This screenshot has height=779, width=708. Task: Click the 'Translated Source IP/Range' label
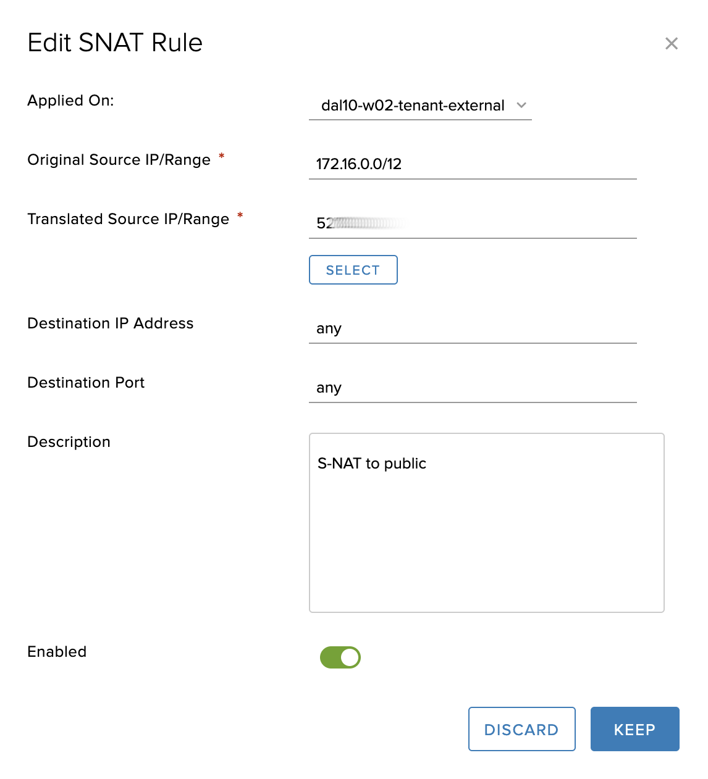click(x=128, y=219)
